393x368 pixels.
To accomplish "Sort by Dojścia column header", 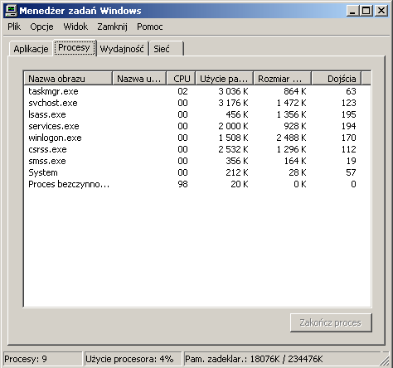I will 337,79.
